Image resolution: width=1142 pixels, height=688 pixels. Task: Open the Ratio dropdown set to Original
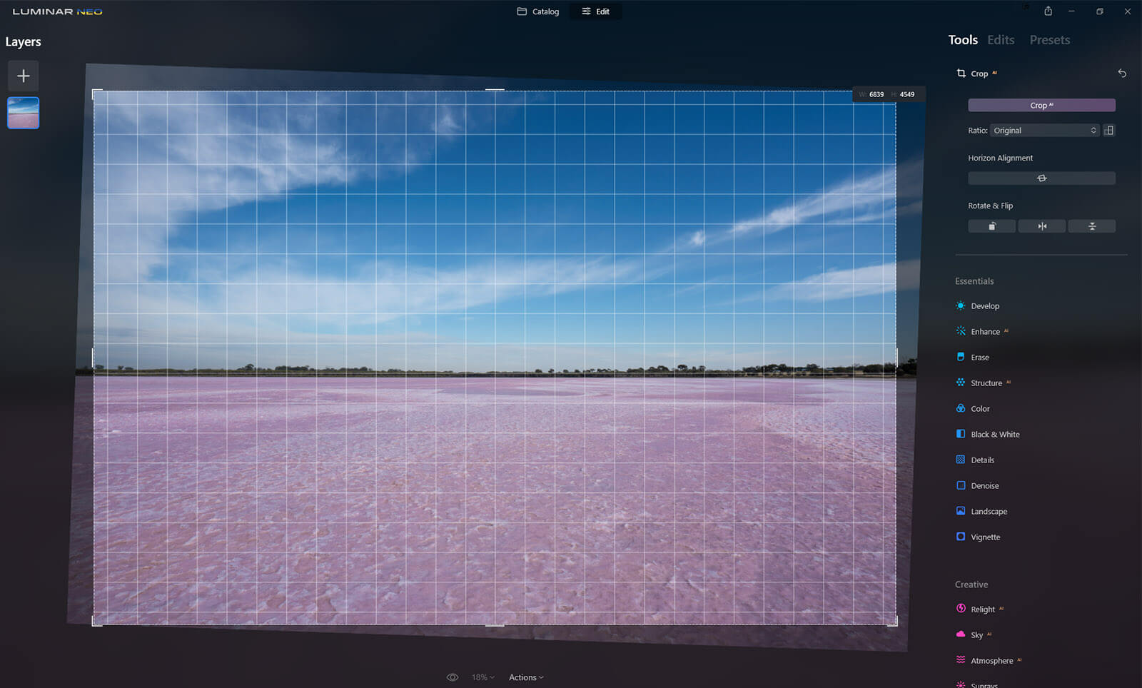click(x=1044, y=131)
